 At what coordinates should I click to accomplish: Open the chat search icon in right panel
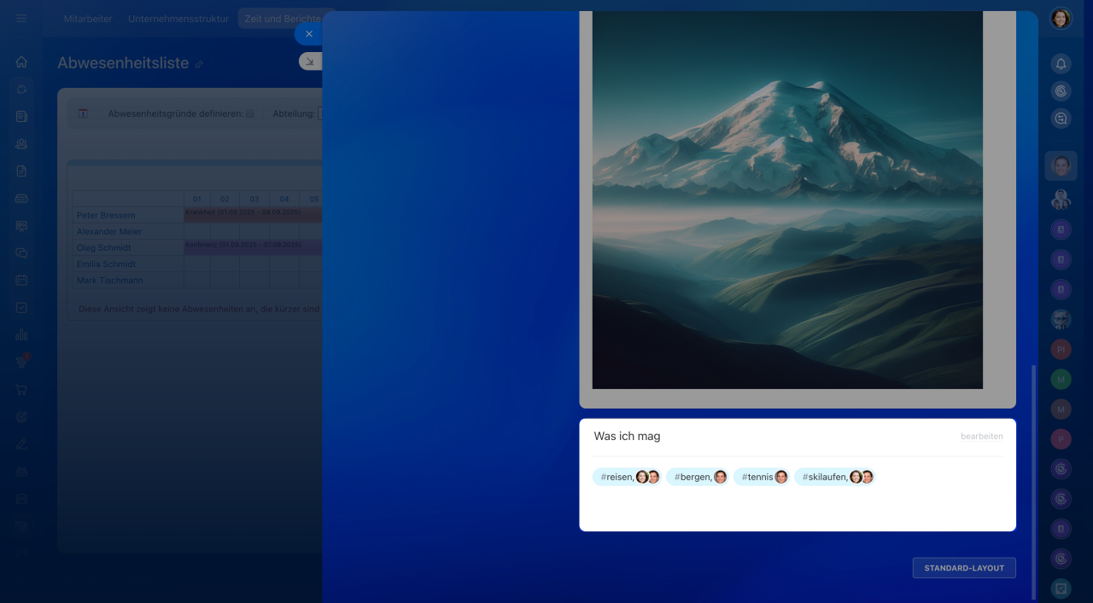point(1061,119)
